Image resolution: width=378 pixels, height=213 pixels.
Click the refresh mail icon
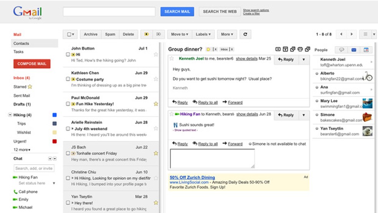pos(245,34)
